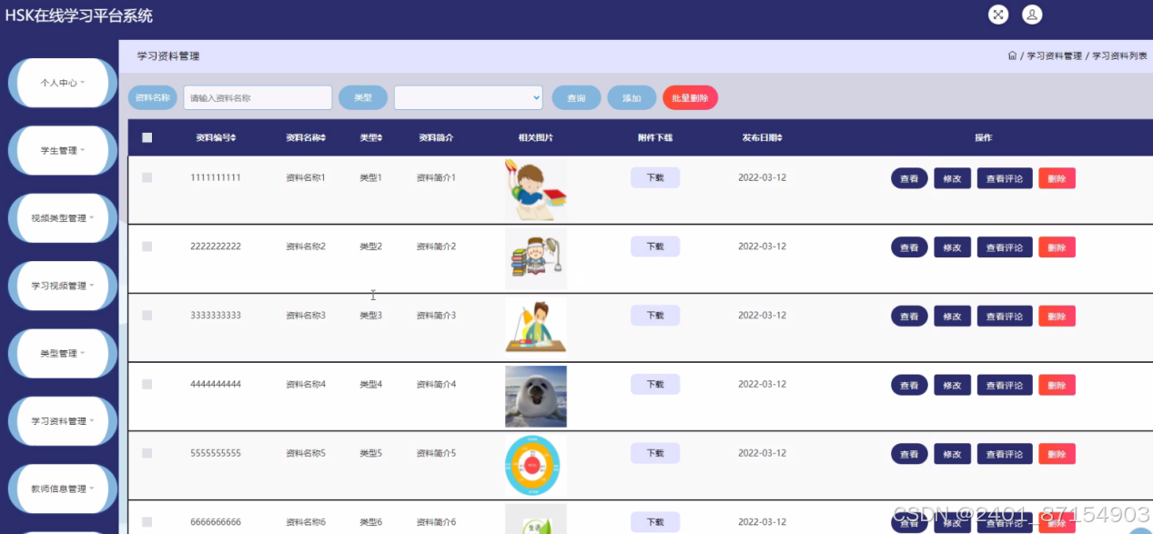This screenshot has width=1153, height=534.
Task: View details of 资料名称3 with 查看
Action: point(909,317)
